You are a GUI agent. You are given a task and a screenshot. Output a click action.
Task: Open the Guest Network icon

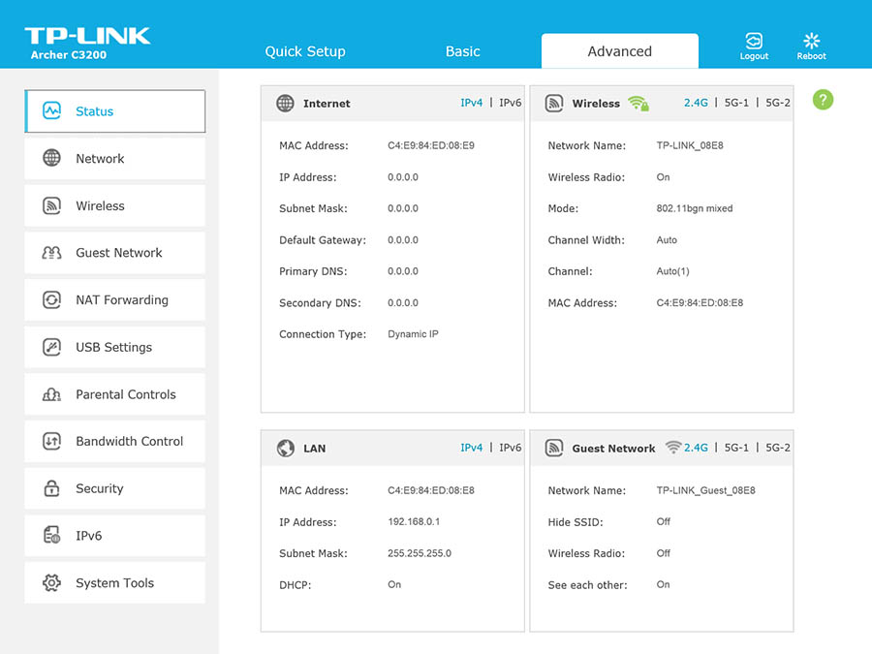coord(50,253)
